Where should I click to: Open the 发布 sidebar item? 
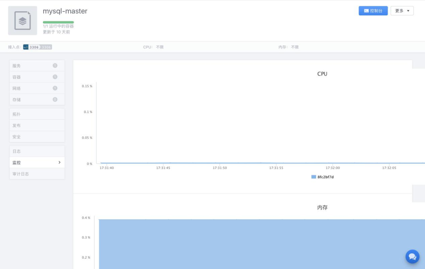pos(37,125)
